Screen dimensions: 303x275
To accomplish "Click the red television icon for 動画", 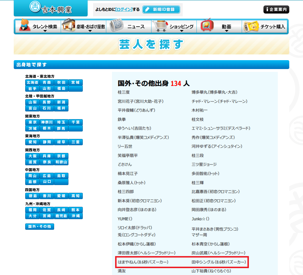I will coord(207,25).
